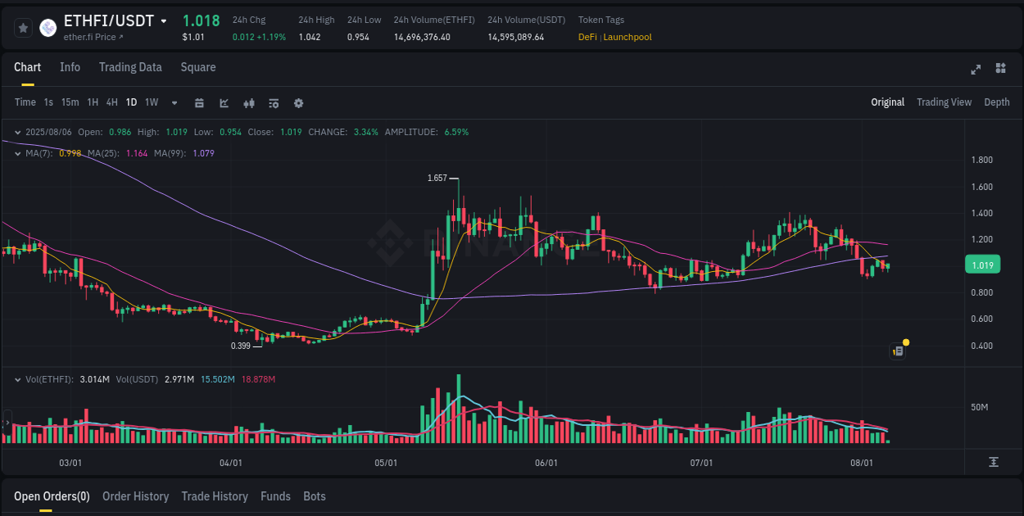Collapse the Vol(ETHFI) indicator row chevron
Screen dimensions: 1024x516
click(x=17, y=379)
